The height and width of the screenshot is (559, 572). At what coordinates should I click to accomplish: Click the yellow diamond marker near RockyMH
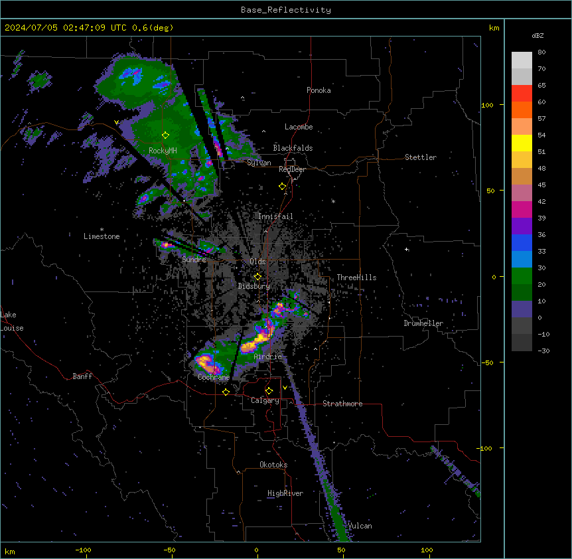pos(165,135)
